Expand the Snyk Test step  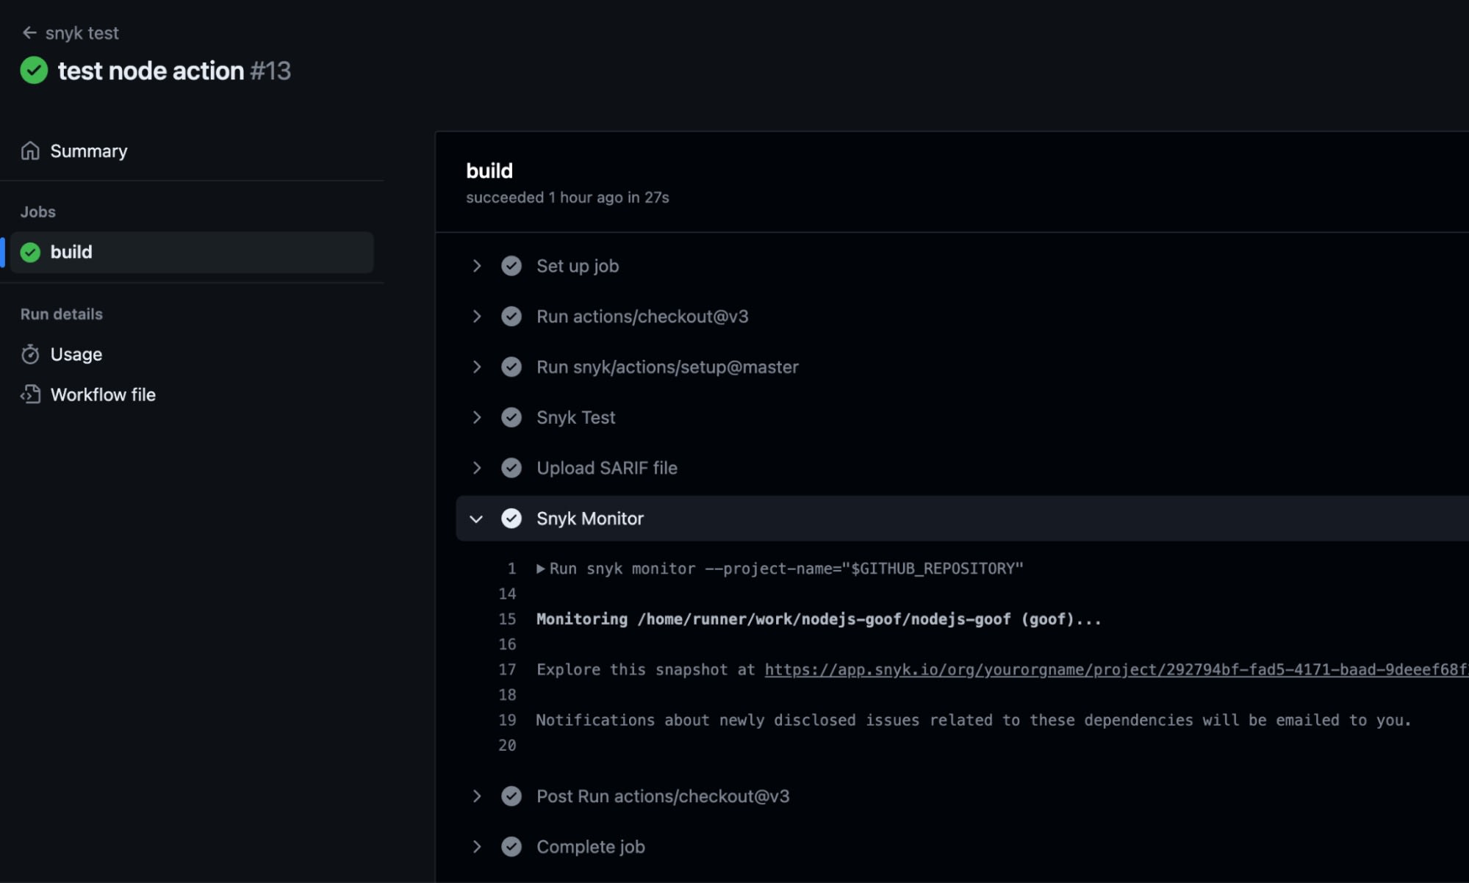[x=477, y=418]
